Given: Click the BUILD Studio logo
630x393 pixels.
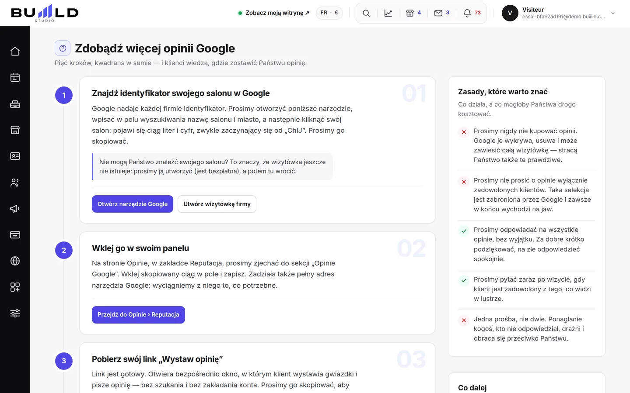Looking at the screenshot, I should click(45, 13).
